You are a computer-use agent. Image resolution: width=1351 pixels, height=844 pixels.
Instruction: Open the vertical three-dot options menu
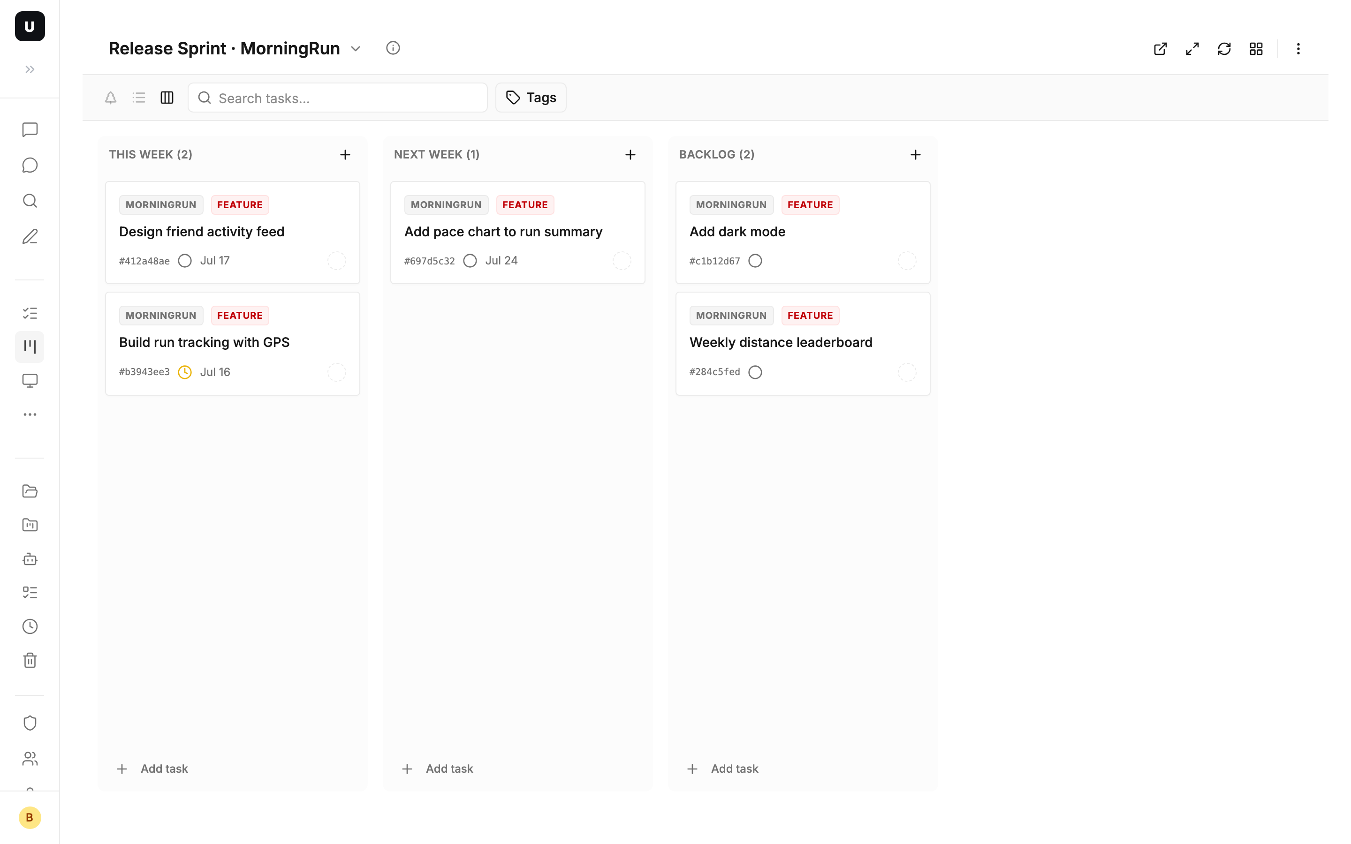click(x=1298, y=49)
